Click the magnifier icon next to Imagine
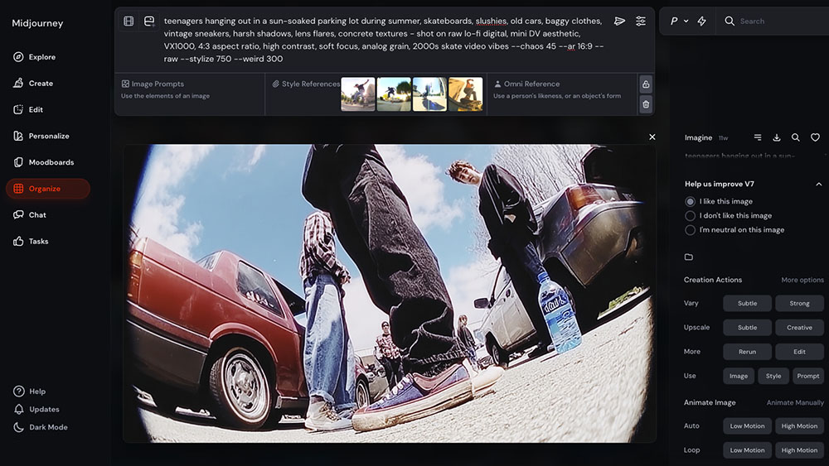 (x=796, y=137)
